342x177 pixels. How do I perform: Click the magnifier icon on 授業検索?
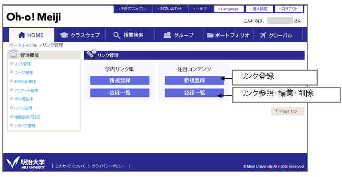(x=117, y=35)
